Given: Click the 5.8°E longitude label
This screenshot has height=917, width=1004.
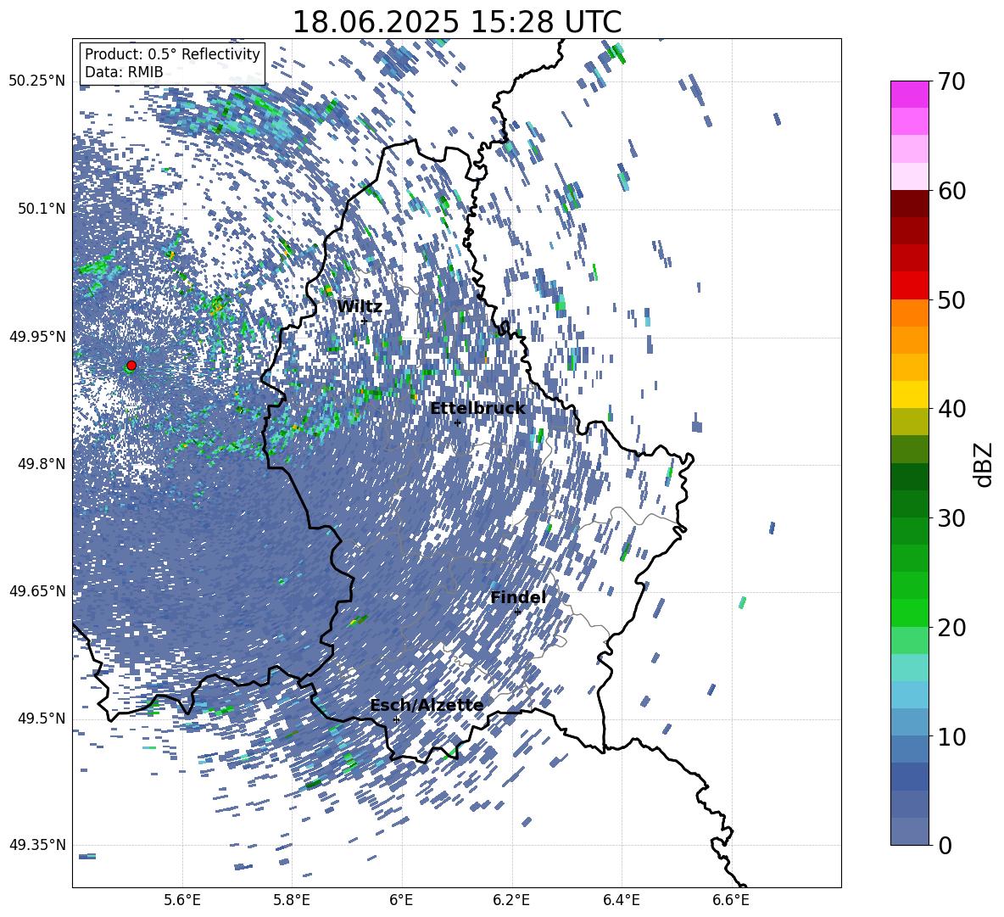Looking at the screenshot, I should coord(292,901).
